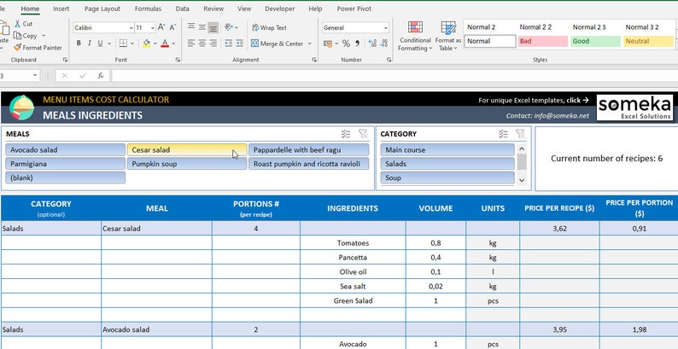Expand the Merge & Center dropdown arrow
Screen dimensions: 678x349
click(309, 44)
